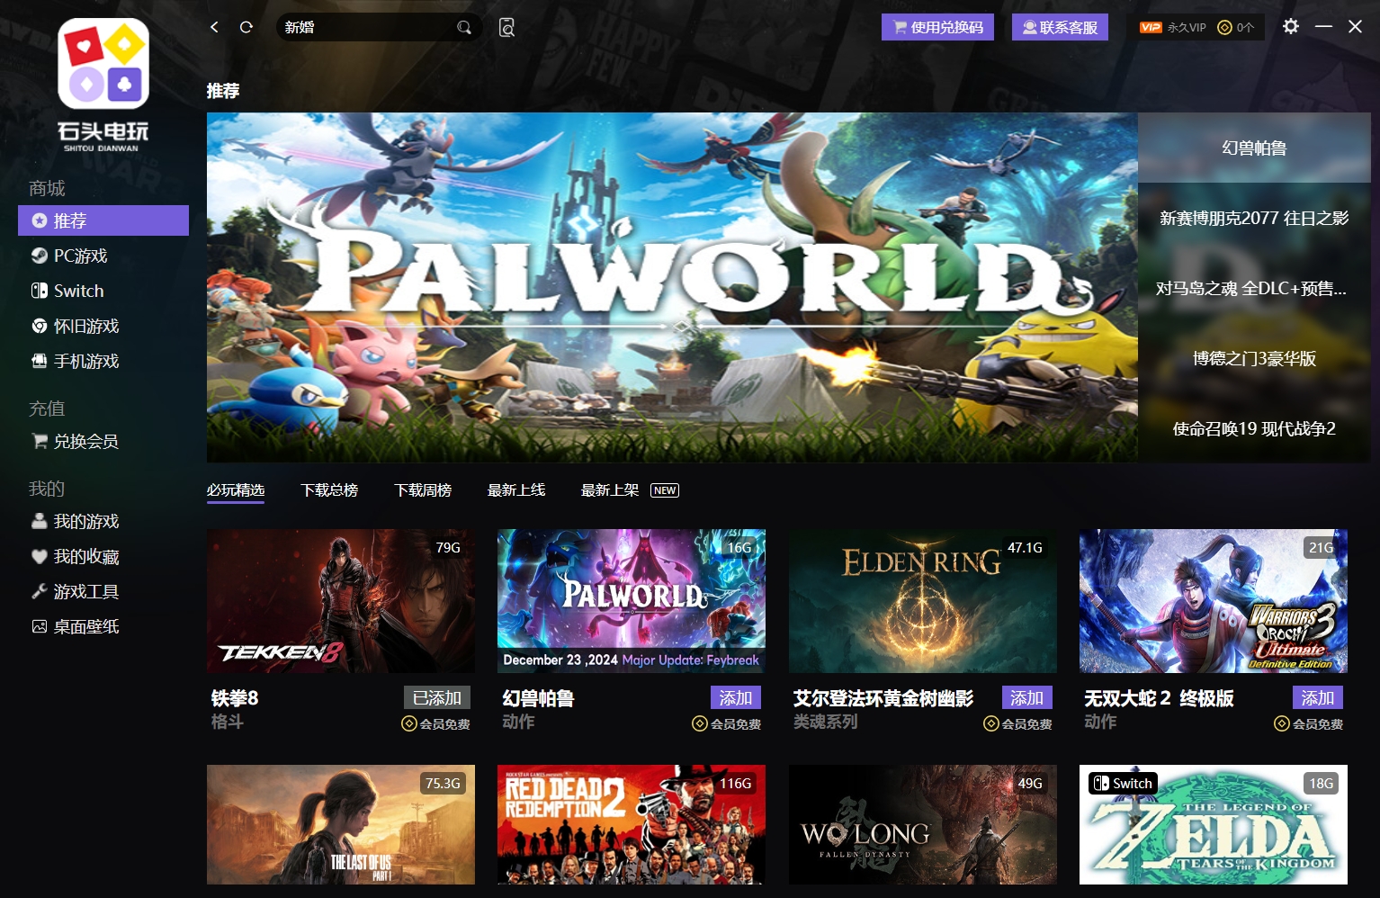Click the 我的游戏 person icon
This screenshot has width=1380, height=898.
pyautogui.click(x=40, y=521)
